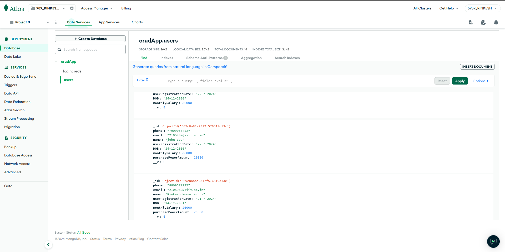
Task: Click invite user icon in project bar
Action: click(x=471, y=22)
